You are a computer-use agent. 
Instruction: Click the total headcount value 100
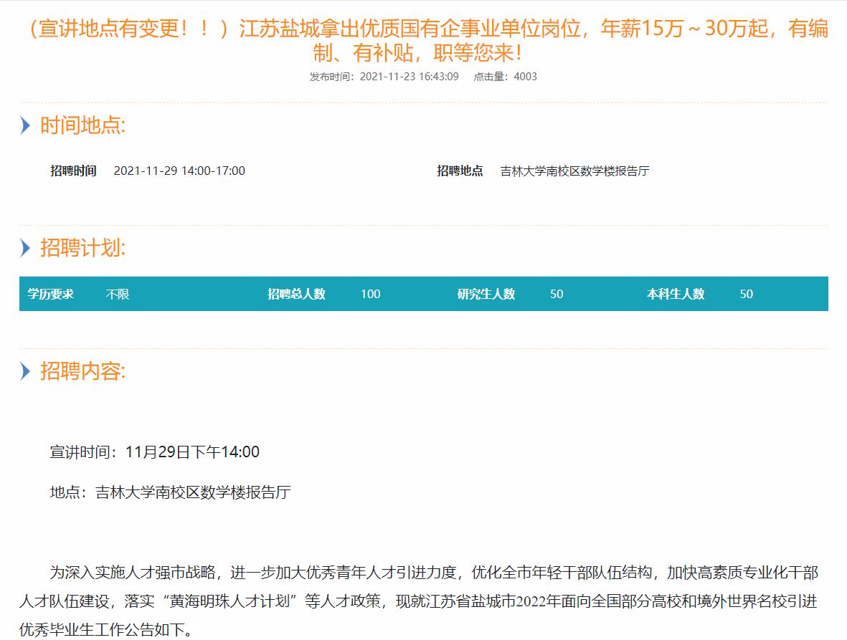pos(371,294)
